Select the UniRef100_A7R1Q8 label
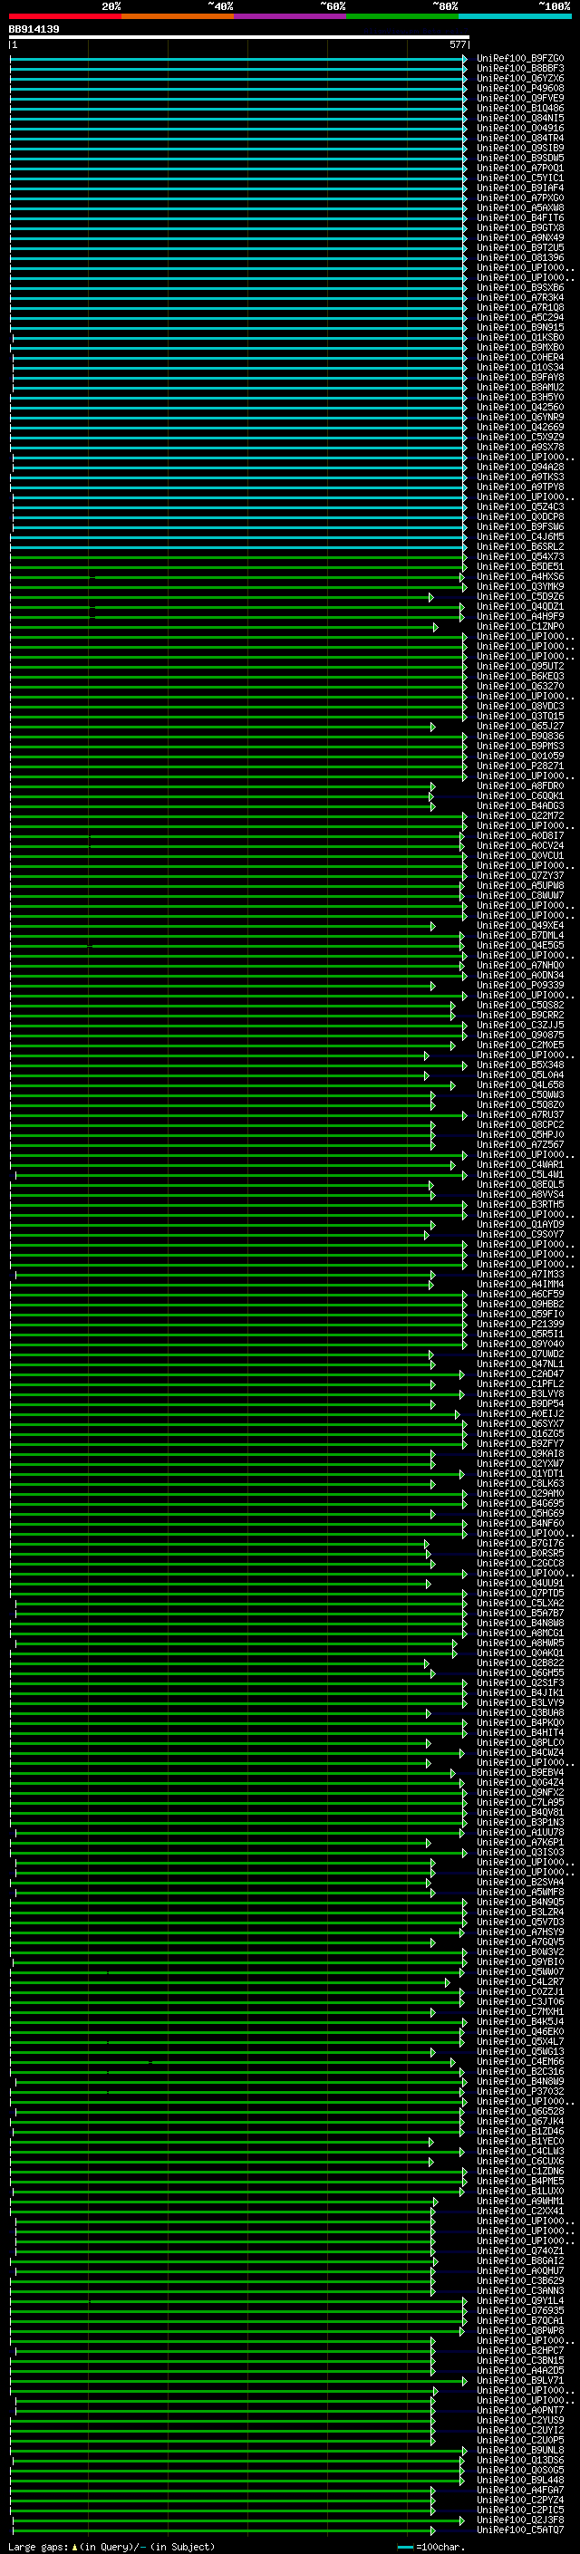580x2554 pixels. point(520,307)
